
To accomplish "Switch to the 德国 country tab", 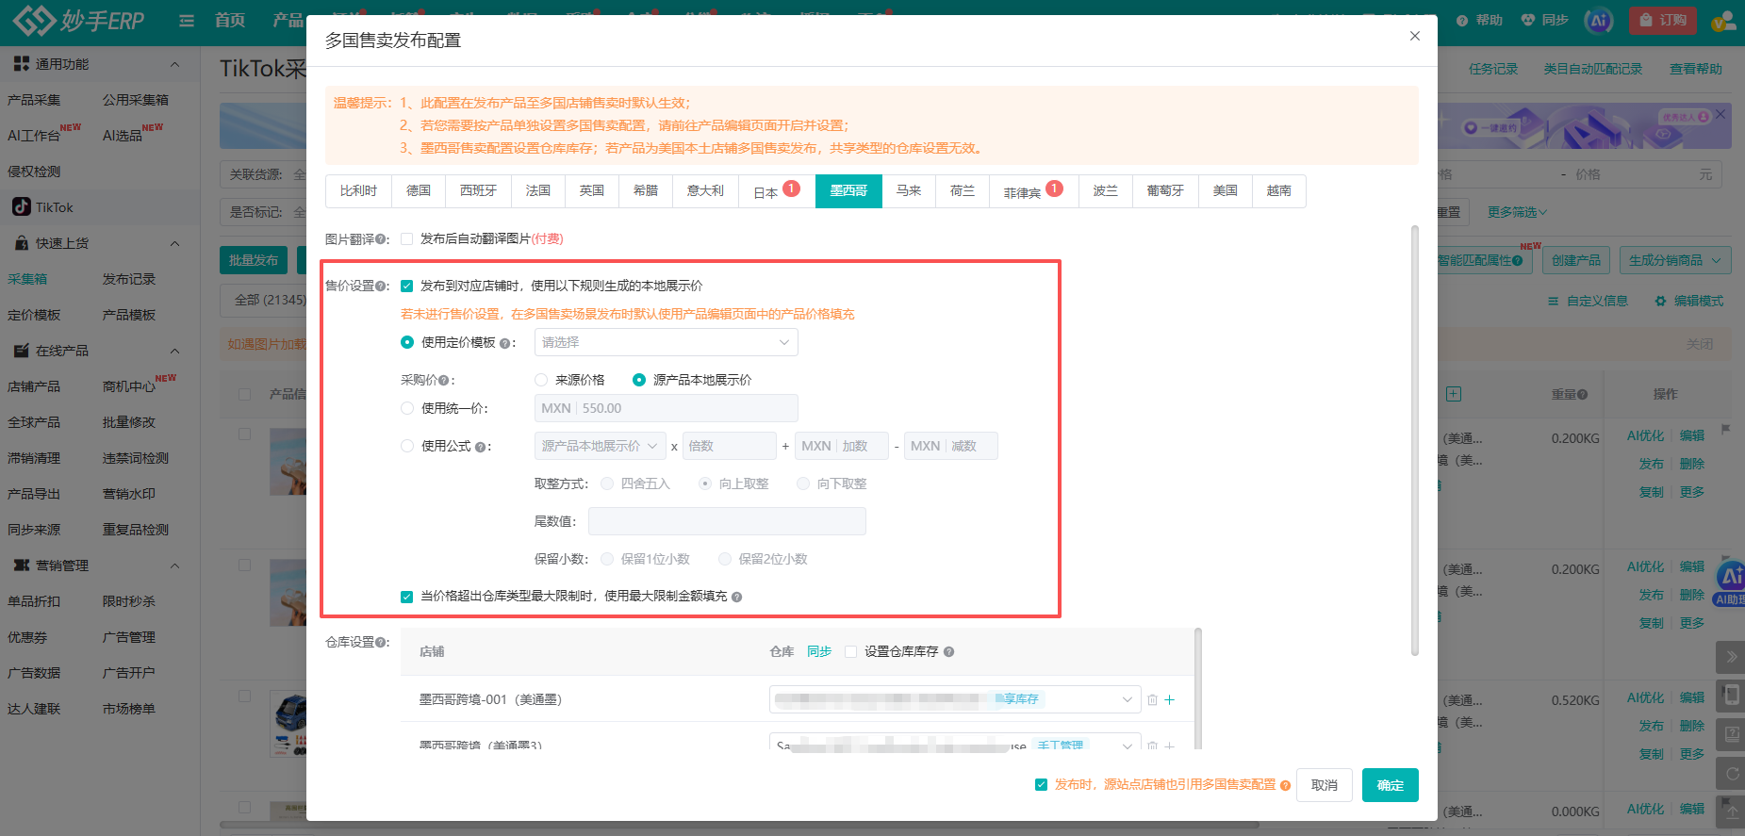I will (419, 190).
